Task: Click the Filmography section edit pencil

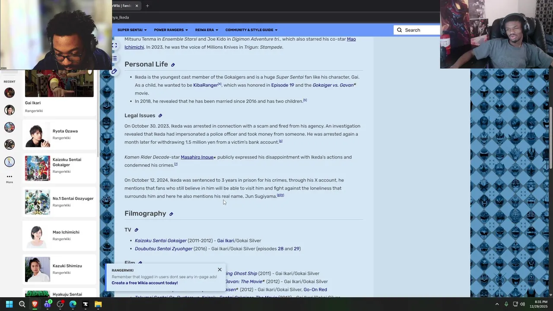Action: click(x=171, y=214)
